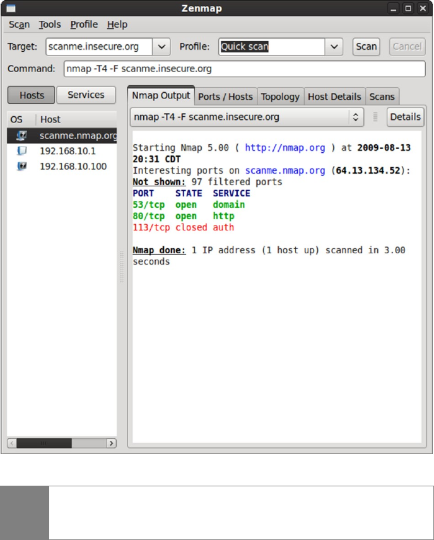Click in the Command input field
The width and height of the screenshot is (434, 540).
point(245,69)
